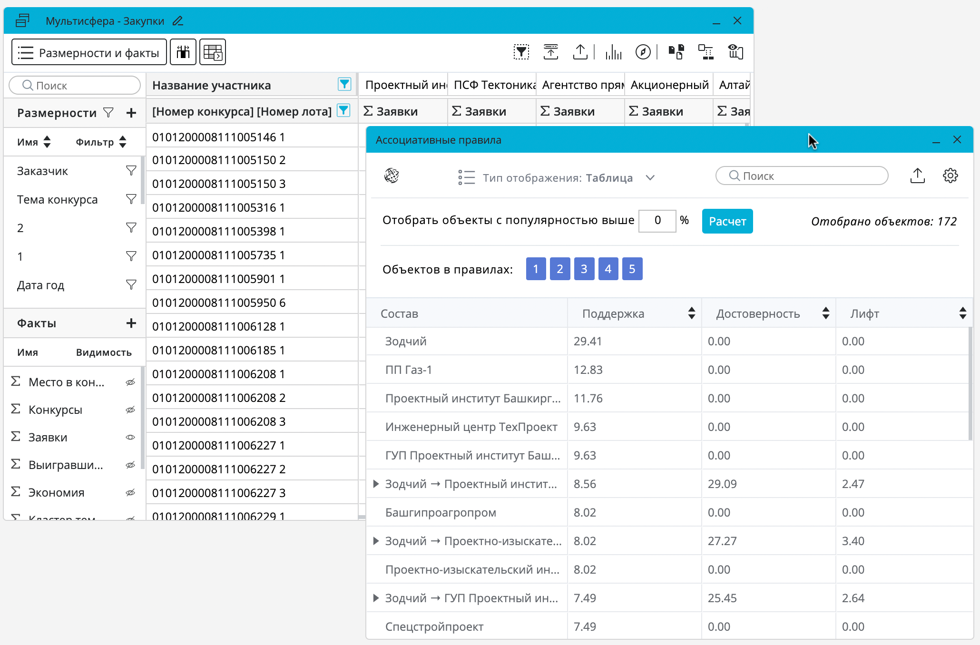980x645 pixels.
Task: Click the globe icon in Ассоциативные правила panel
Action: pyautogui.click(x=392, y=176)
